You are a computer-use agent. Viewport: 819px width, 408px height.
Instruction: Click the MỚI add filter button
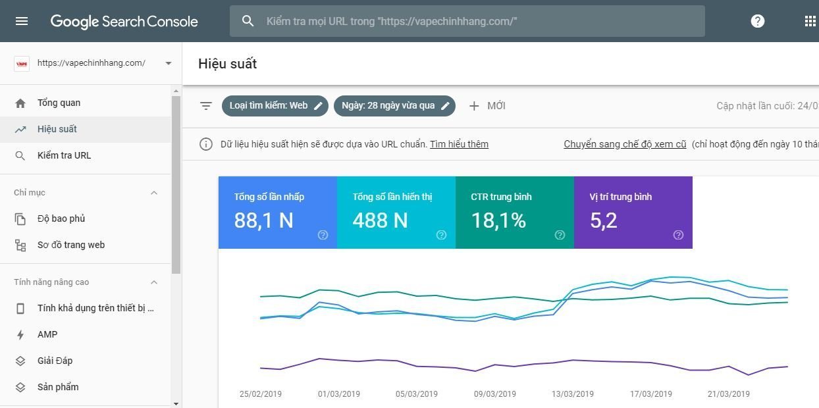(x=487, y=105)
